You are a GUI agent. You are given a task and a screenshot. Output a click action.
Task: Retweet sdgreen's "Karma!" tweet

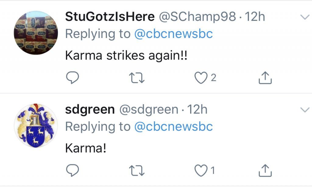click(x=137, y=171)
